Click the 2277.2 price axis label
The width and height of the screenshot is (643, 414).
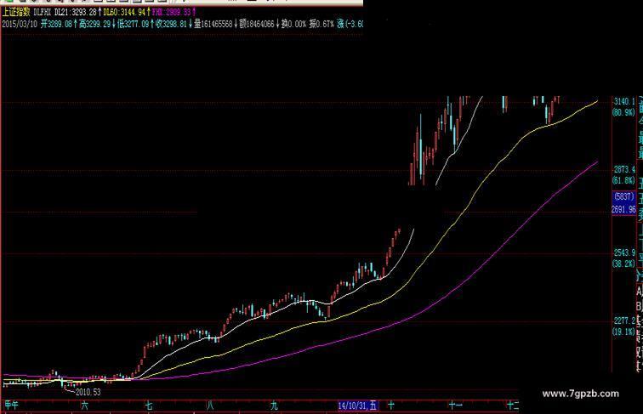point(624,320)
